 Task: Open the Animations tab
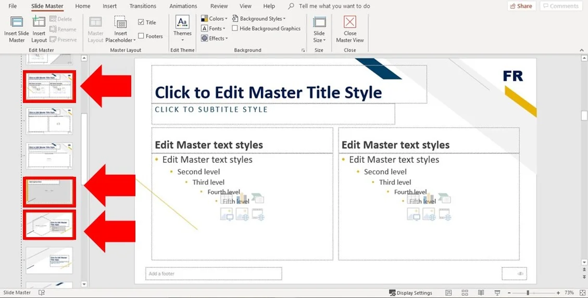pyautogui.click(x=183, y=6)
